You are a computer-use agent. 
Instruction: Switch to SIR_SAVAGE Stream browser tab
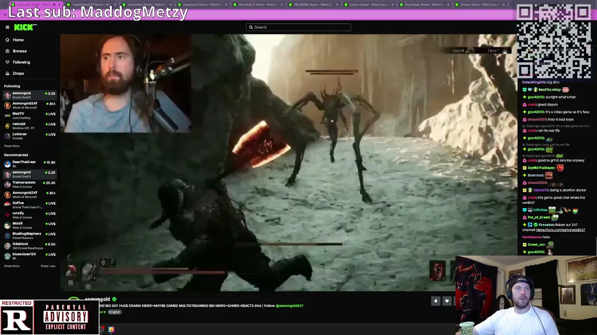tap(313, 5)
